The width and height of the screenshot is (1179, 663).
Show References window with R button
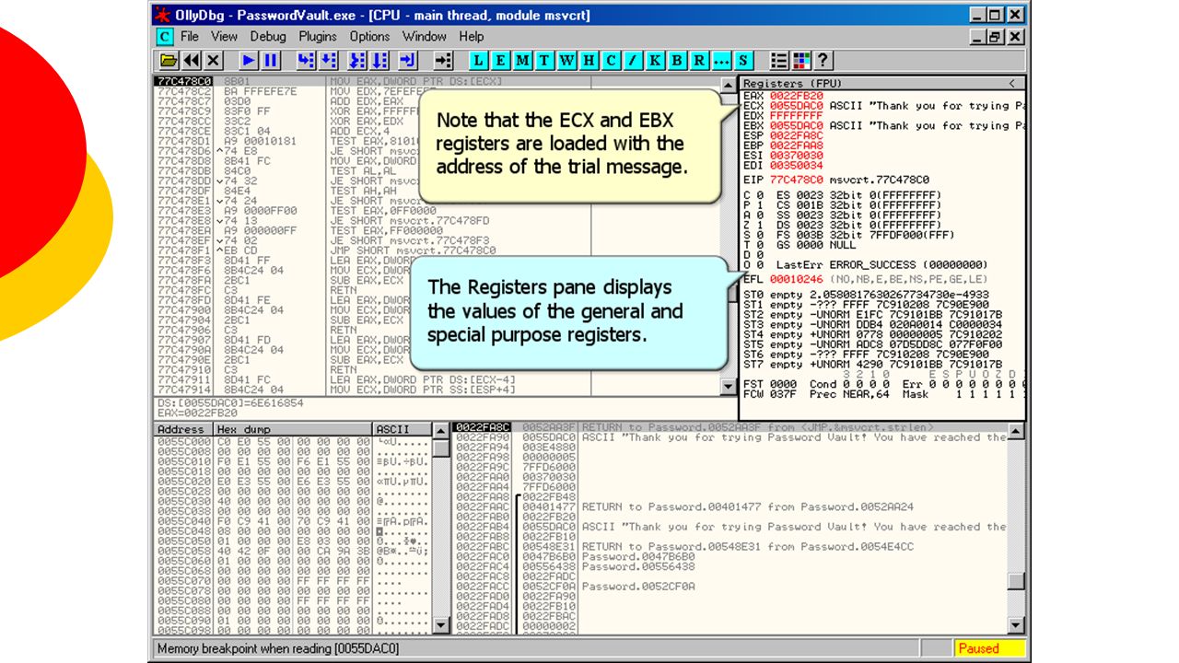pos(699,61)
